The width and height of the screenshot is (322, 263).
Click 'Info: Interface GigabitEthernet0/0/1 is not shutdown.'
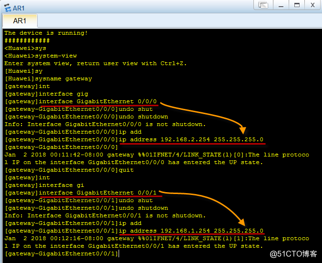pos(105,215)
